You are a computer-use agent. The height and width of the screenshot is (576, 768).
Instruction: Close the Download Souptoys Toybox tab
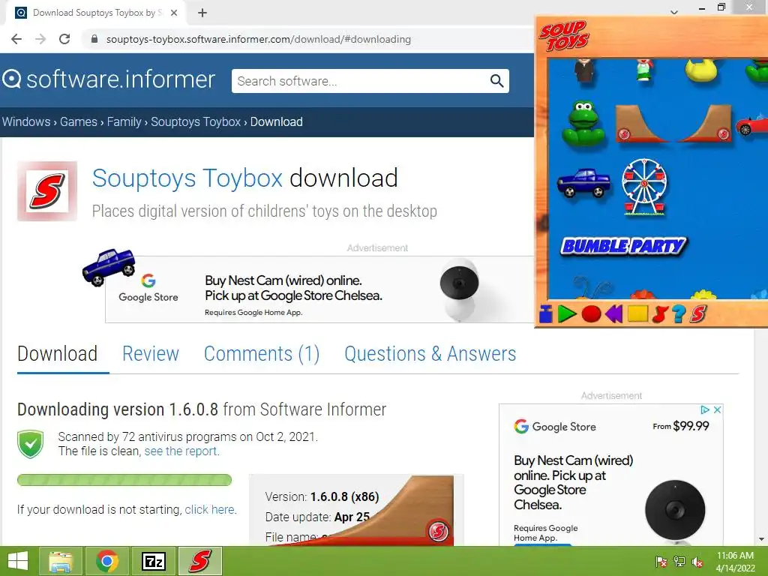(174, 13)
